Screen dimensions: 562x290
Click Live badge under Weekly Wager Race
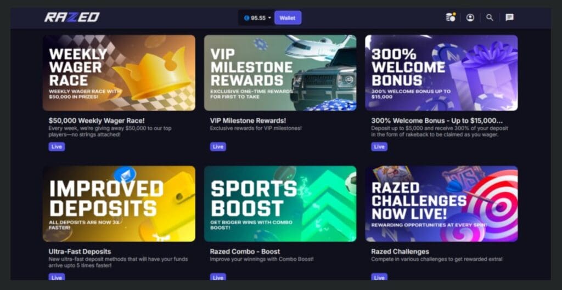[x=57, y=147]
